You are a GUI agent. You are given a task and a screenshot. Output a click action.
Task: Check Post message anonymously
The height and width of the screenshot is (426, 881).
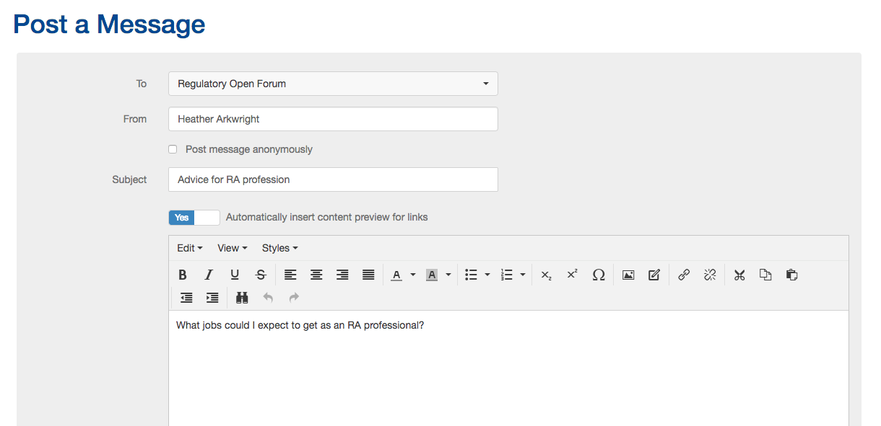point(173,149)
